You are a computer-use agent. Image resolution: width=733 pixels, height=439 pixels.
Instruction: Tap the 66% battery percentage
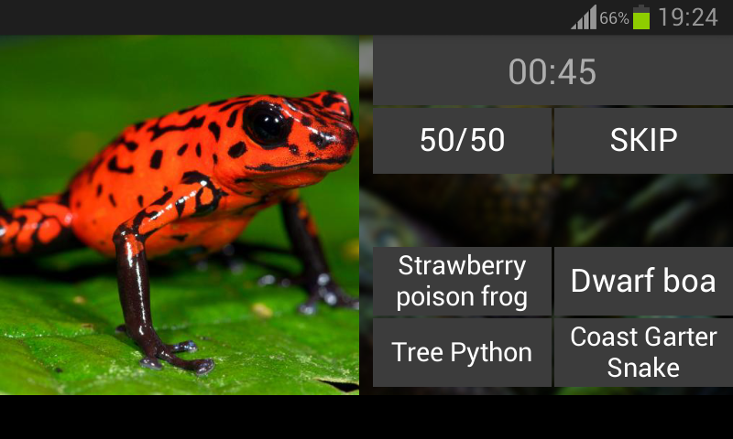[614, 18]
